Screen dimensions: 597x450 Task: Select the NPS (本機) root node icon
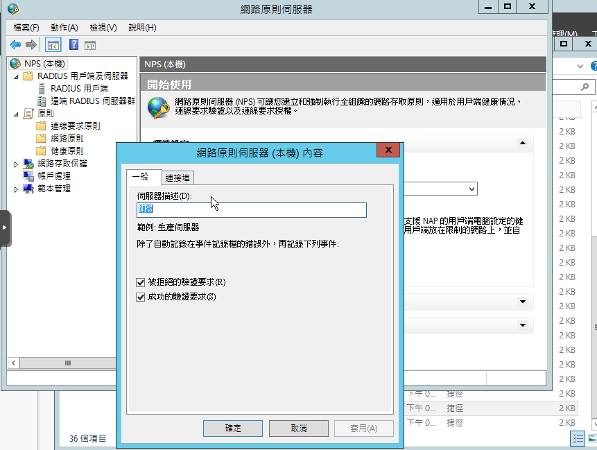point(15,64)
